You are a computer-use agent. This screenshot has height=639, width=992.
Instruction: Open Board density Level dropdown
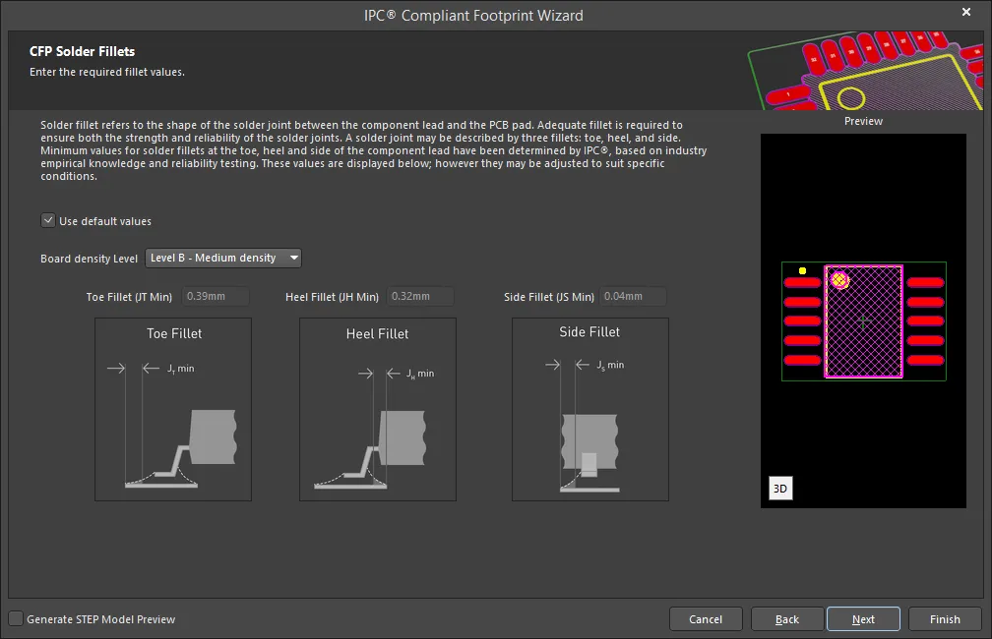click(x=223, y=258)
